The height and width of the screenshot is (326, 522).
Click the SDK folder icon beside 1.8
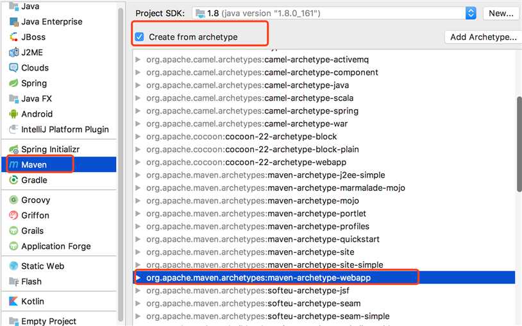(x=201, y=13)
